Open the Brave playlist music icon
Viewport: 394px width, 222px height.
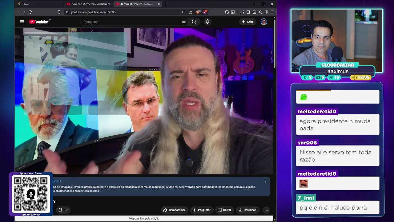tap(243, 12)
